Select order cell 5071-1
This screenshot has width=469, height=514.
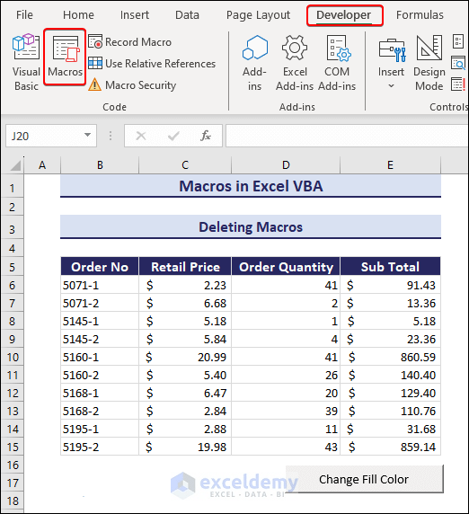point(100,285)
